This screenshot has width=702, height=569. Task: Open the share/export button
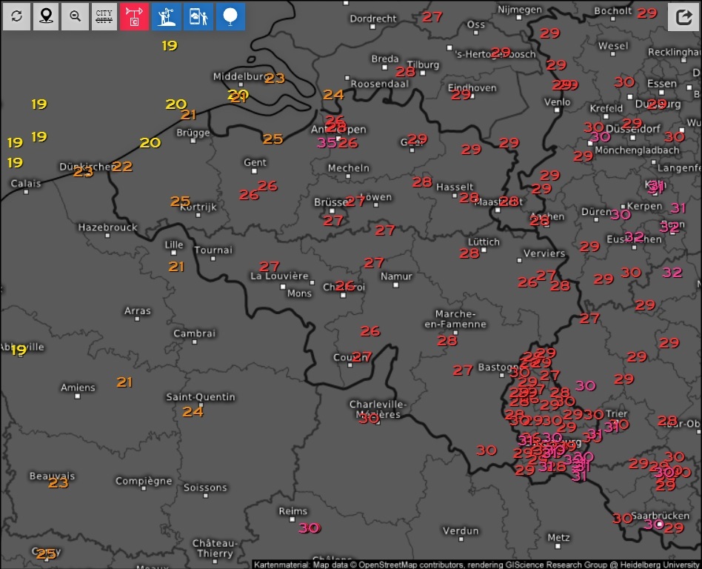683,17
